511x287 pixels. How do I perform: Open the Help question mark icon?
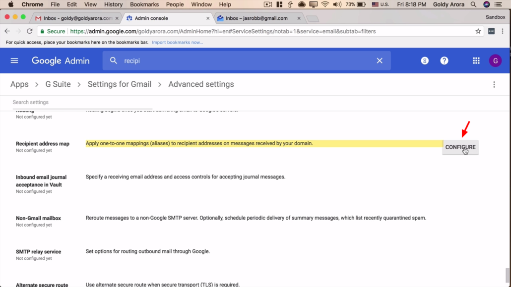point(444,60)
